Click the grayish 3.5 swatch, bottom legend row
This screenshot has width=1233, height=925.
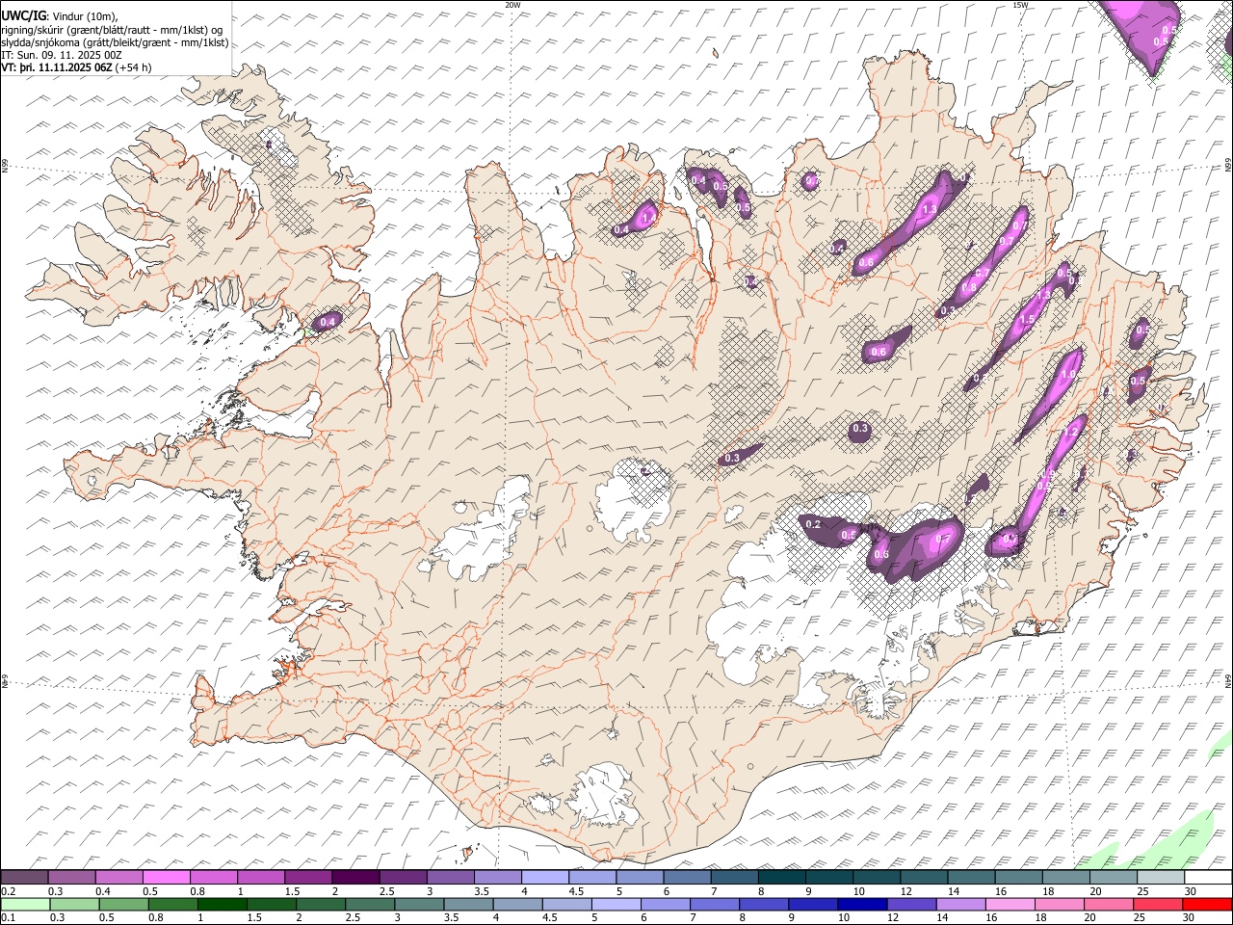(467, 904)
